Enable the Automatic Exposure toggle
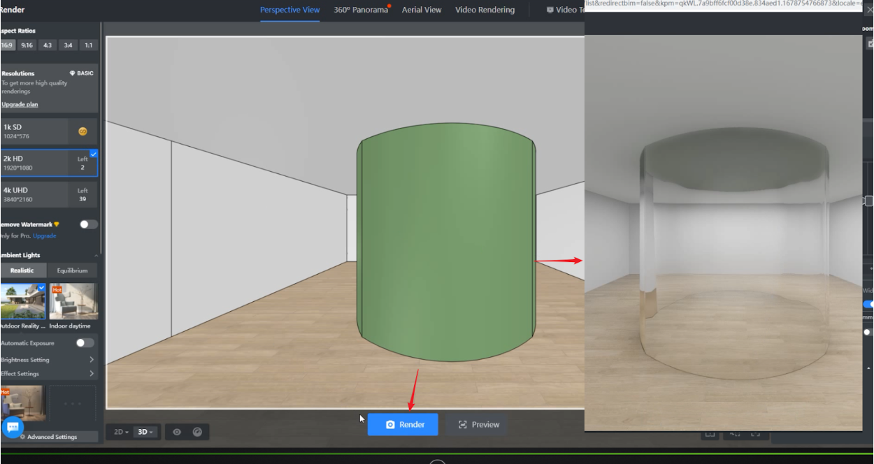 click(85, 343)
